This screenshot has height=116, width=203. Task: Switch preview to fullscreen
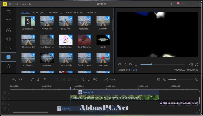[x=197, y=64]
